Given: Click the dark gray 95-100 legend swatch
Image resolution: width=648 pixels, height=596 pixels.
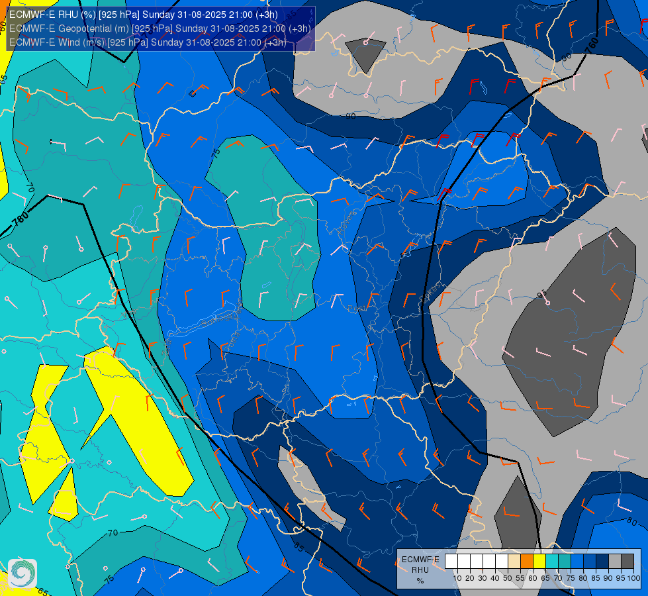Looking at the screenshot, I should click(x=627, y=562).
